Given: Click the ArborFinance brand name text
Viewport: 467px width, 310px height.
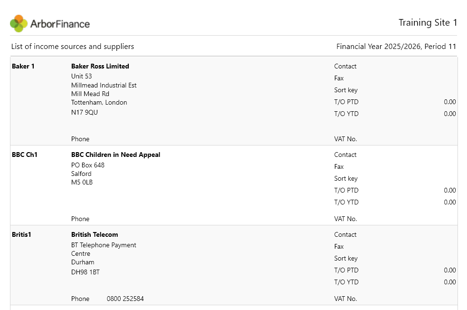Looking at the screenshot, I should [60, 24].
